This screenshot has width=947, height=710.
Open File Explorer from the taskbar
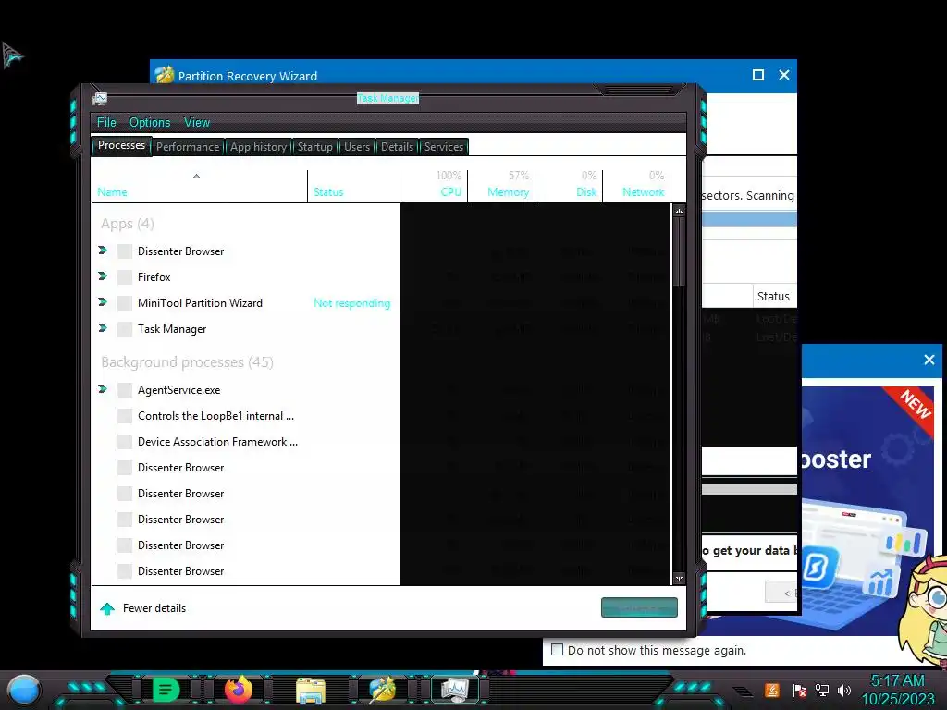pos(311,691)
